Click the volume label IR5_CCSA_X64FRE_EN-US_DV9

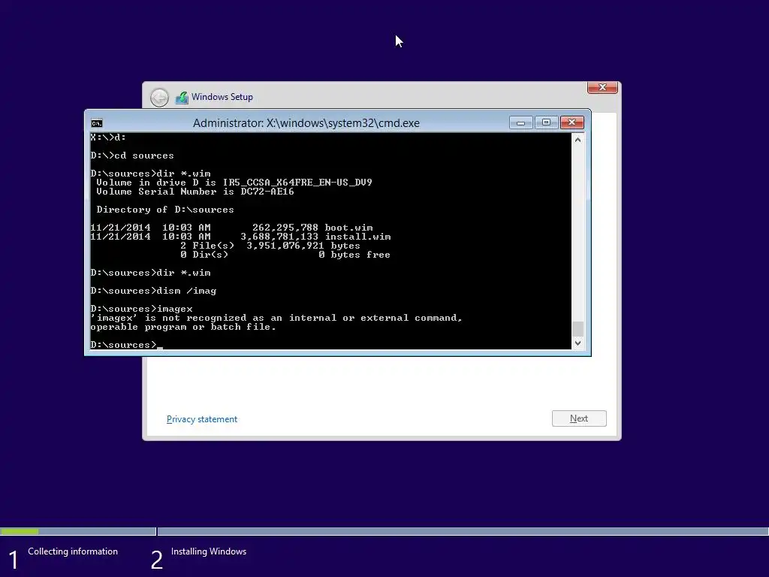(x=297, y=183)
